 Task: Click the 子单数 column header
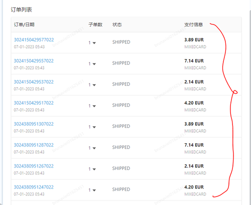pos(95,25)
